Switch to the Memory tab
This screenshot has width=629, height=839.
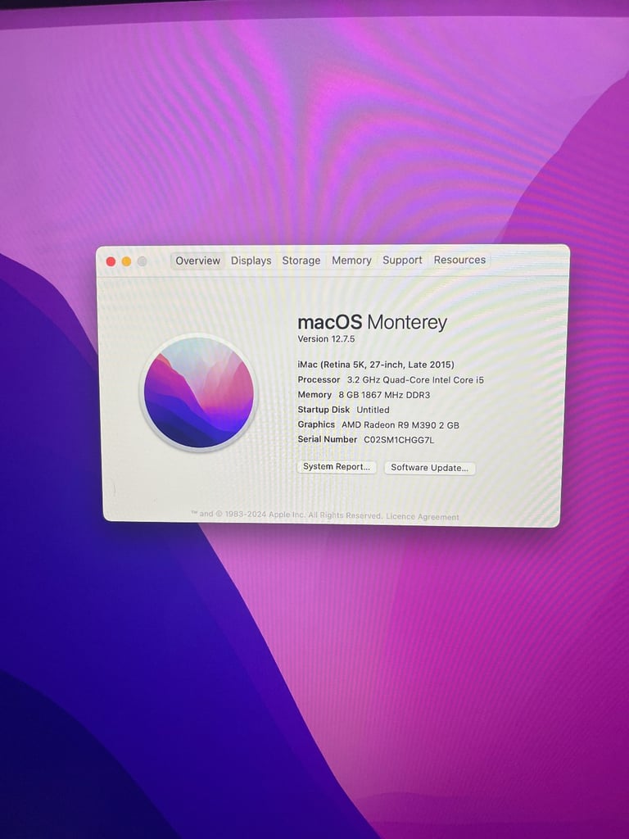point(351,260)
